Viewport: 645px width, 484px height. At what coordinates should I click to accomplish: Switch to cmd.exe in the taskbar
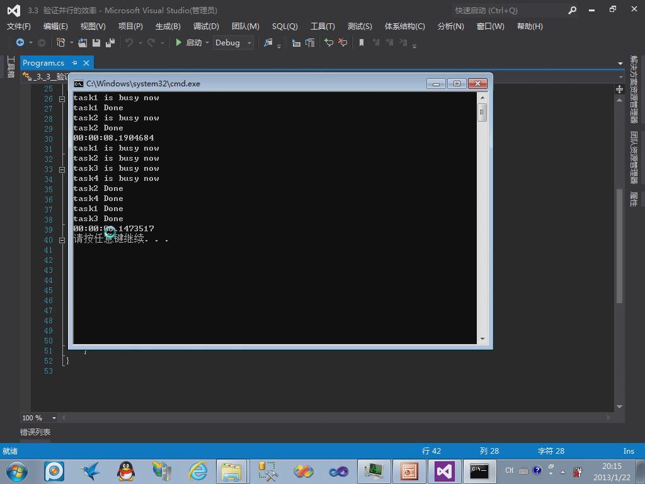[479, 471]
